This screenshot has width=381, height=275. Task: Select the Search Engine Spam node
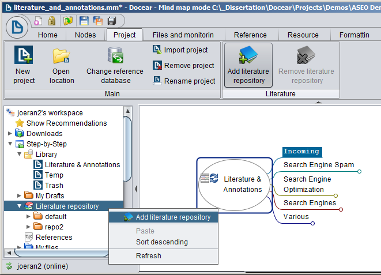pyautogui.click(x=319, y=165)
